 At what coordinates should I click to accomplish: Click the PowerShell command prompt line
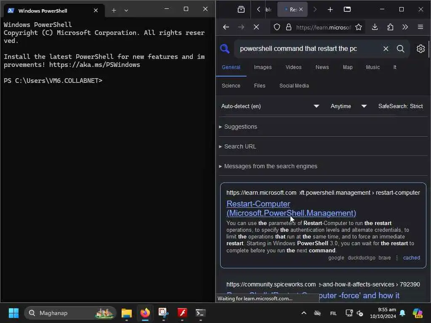pos(53,80)
